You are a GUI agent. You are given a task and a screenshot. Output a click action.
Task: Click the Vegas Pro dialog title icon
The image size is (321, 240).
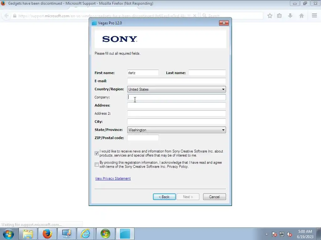94,23
